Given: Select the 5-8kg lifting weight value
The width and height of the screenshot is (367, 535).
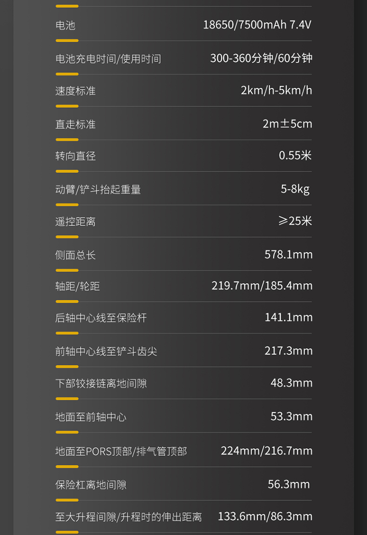Looking at the screenshot, I should point(295,189).
